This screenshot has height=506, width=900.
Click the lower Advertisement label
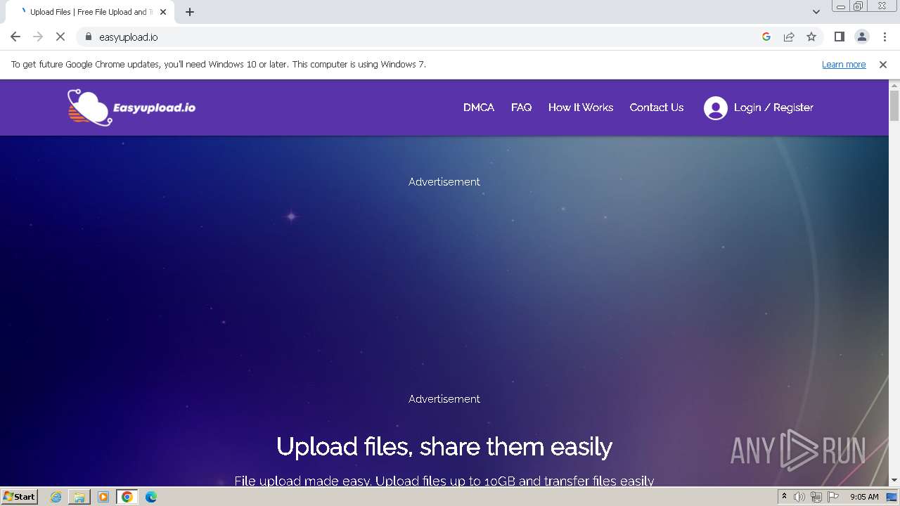(x=444, y=398)
